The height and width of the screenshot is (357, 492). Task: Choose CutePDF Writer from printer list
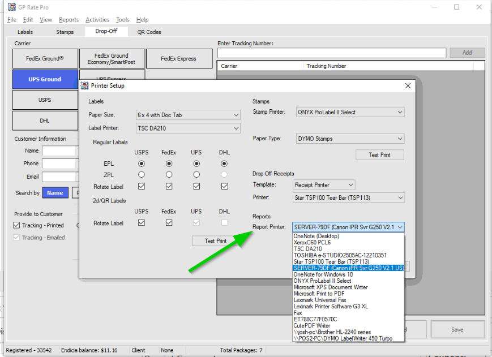348,325
